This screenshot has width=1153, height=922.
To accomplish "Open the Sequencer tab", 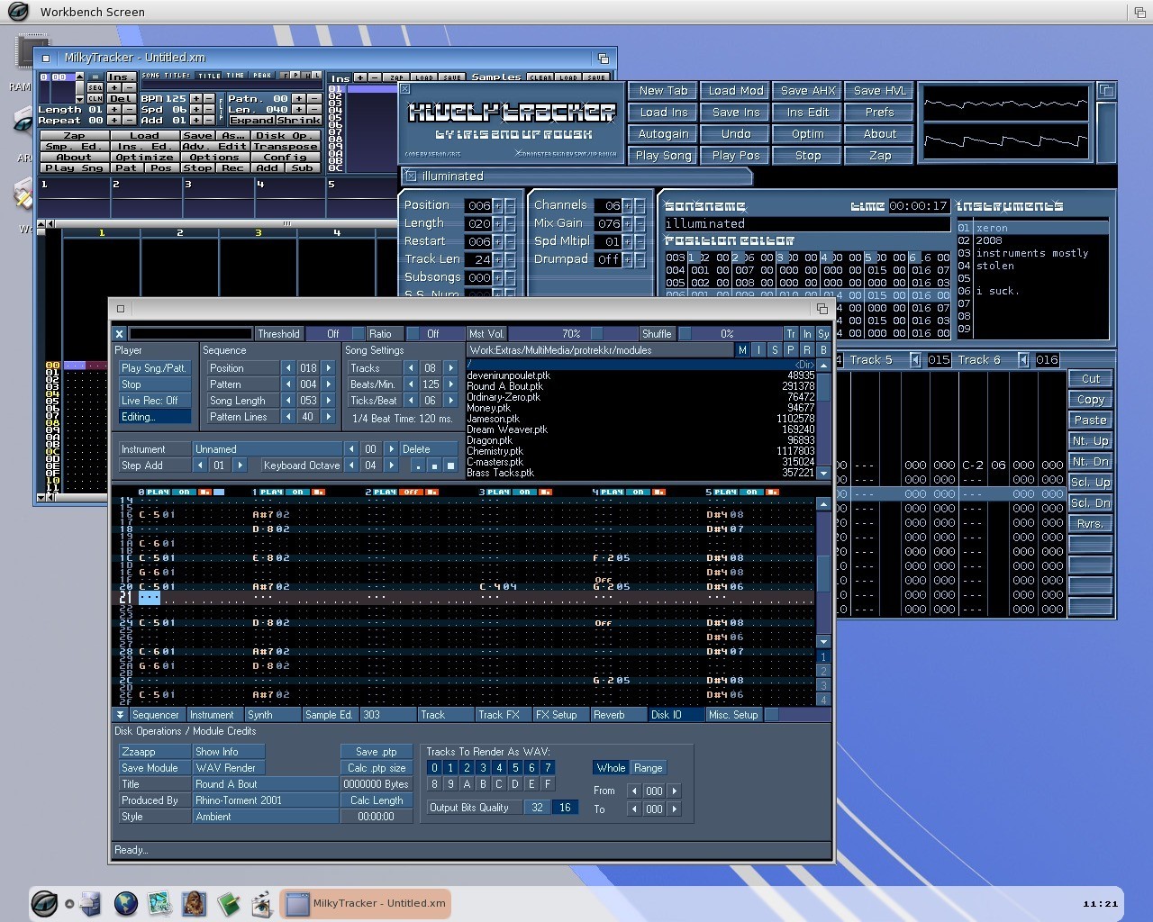I will [x=157, y=715].
